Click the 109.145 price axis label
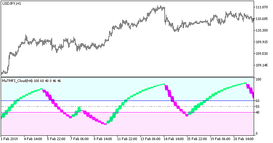This screenshot has height=143, width=273. pos(261,65)
